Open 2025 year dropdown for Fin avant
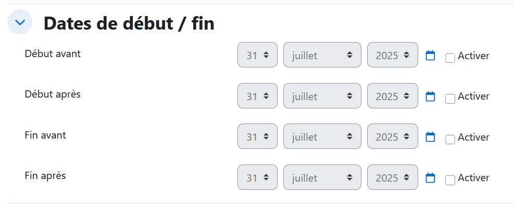Image resolution: width=514 pixels, height=206 pixels. pyautogui.click(x=392, y=136)
